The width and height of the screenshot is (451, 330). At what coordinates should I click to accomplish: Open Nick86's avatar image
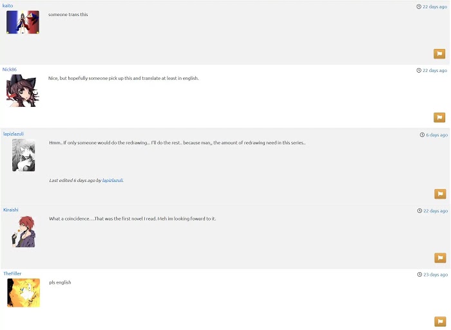[22, 91]
